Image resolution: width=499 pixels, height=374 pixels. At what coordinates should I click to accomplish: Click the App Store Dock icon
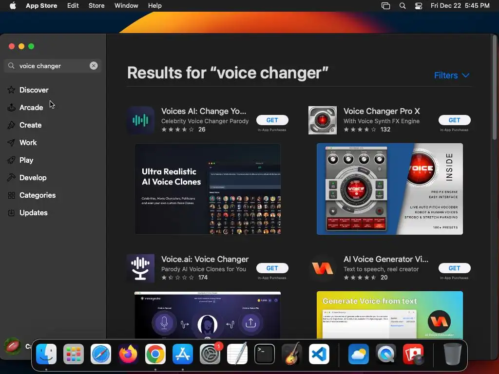[x=183, y=354]
